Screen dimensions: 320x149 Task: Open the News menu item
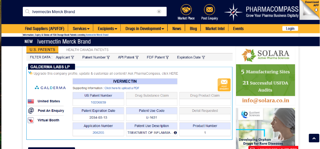click(x=177, y=29)
